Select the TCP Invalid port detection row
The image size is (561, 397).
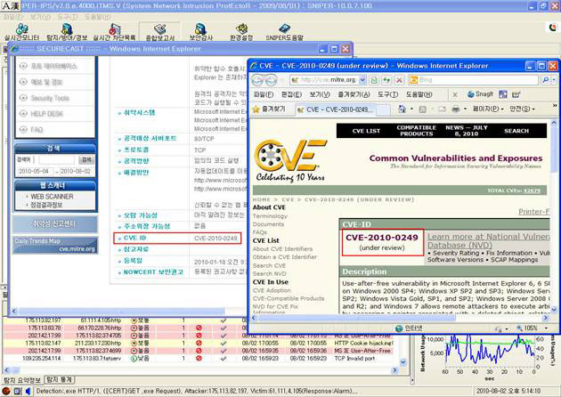(198, 358)
